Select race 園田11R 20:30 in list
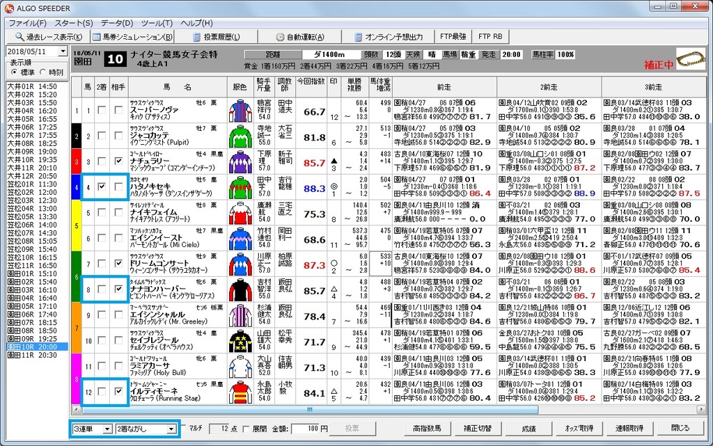The height and width of the screenshot is (446, 713). click(32, 355)
